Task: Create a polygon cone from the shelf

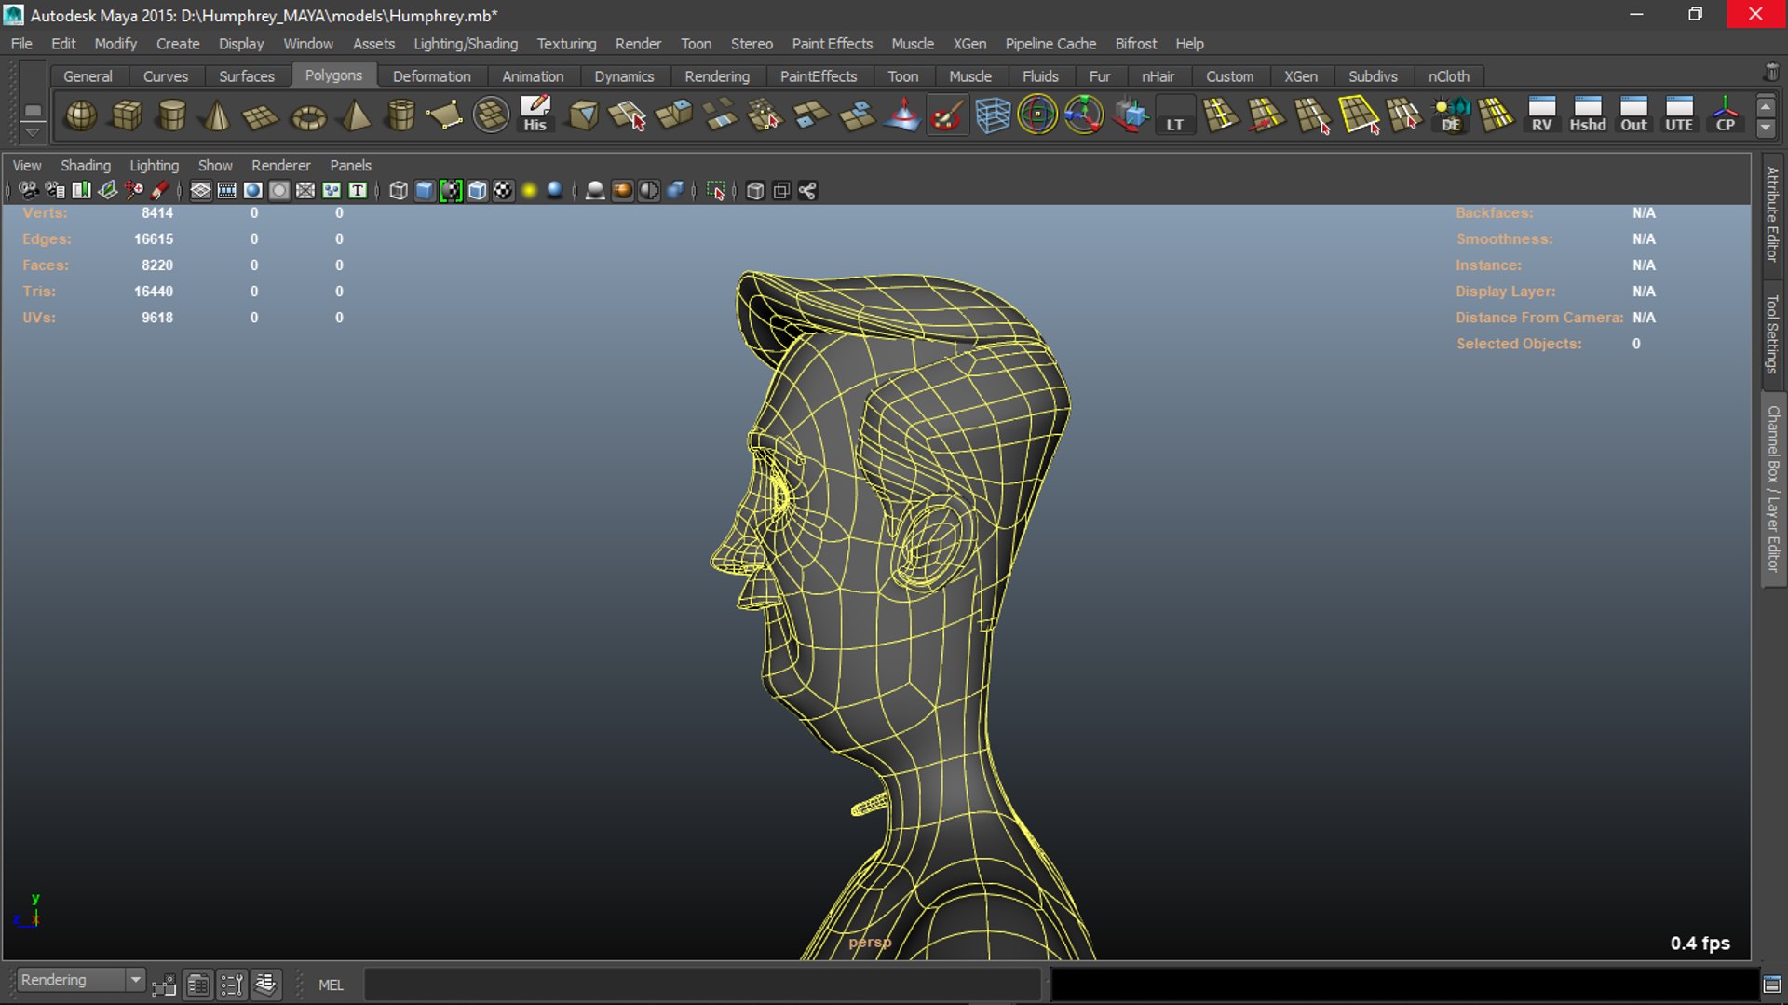Action: 217,115
